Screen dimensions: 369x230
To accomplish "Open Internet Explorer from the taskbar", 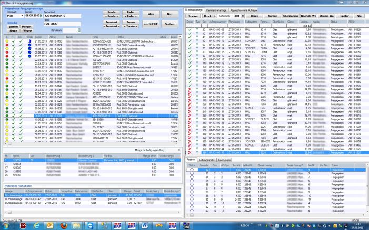I will point(36,226).
